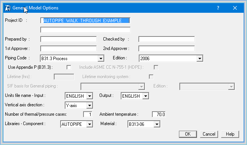Open Libraries Component dropdown

[89, 124]
